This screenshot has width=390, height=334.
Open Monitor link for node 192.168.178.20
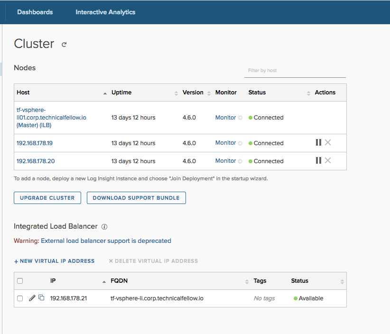[x=225, y=161]
